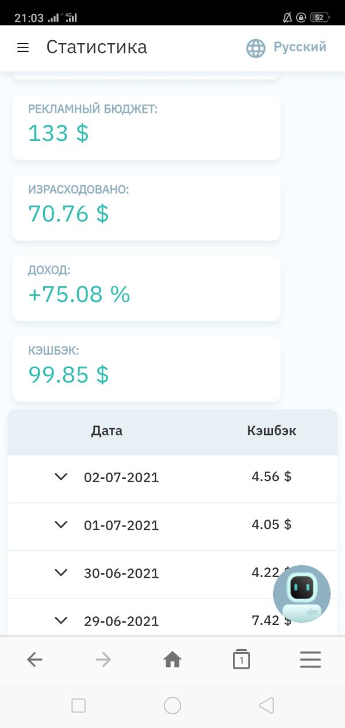Switch language via Русский label
345x728 pixels.
(x=300, y=47)
